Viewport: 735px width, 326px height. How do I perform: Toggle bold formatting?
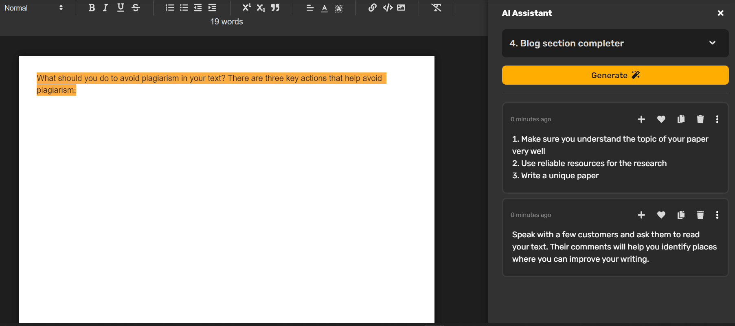pos(92,8)
